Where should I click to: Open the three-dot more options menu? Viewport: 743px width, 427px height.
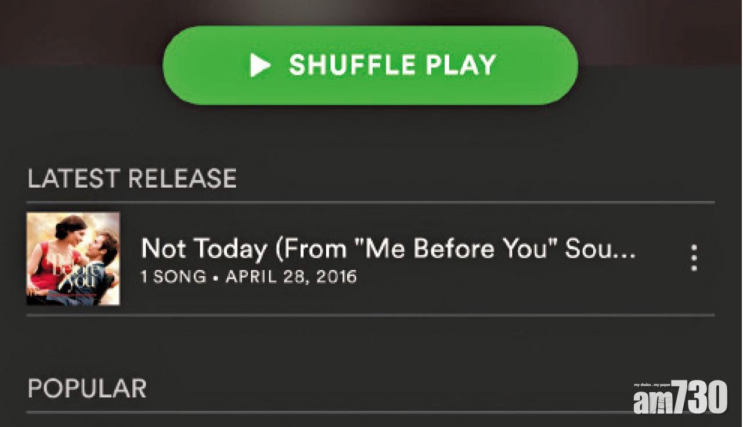[x=694, y=258]
